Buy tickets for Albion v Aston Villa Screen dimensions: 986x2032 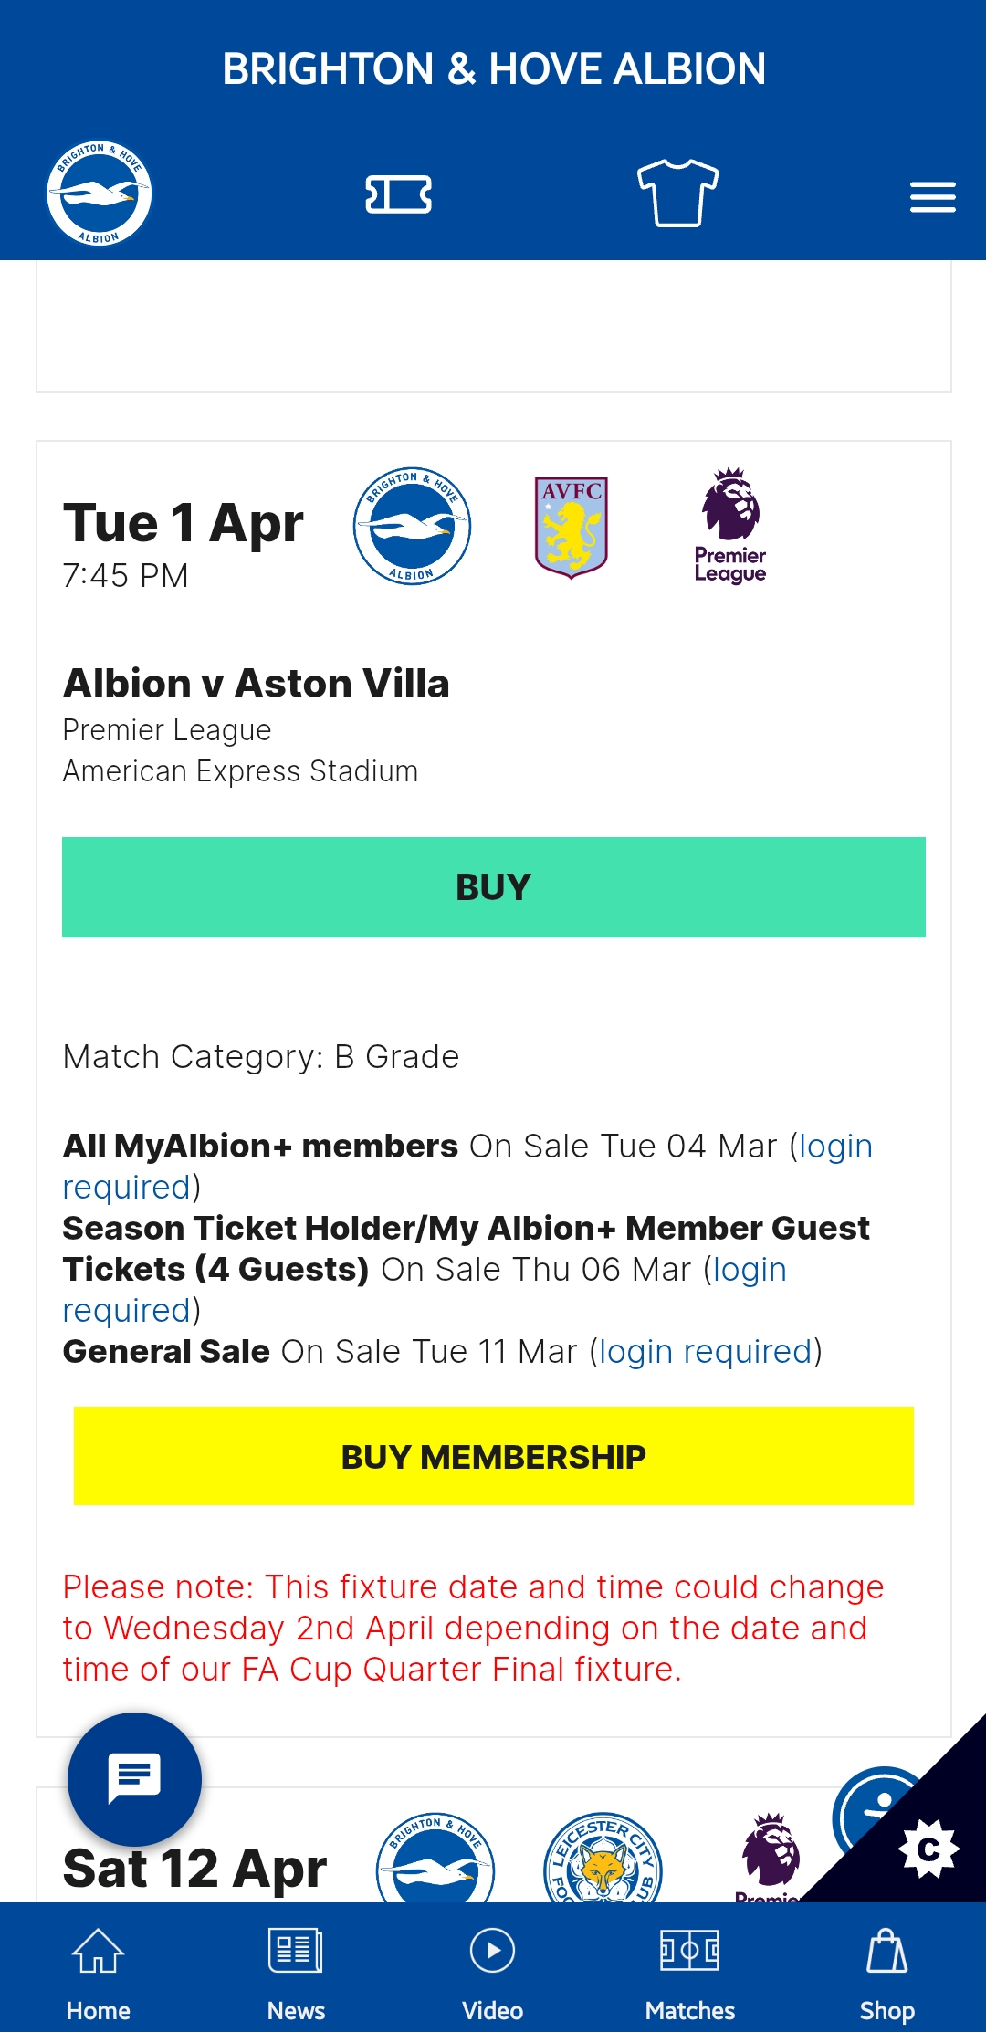[x=494, y=887]
